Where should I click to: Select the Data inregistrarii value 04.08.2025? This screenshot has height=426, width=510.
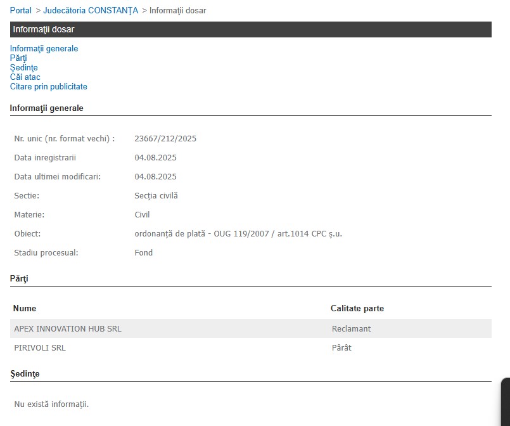point(155,157)
